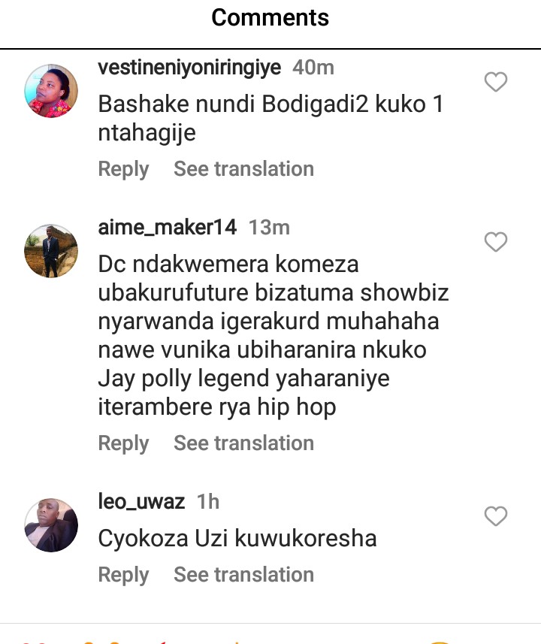
Task: Reply to aime_maker14's Jay polly comment
Action: point(123,443)
